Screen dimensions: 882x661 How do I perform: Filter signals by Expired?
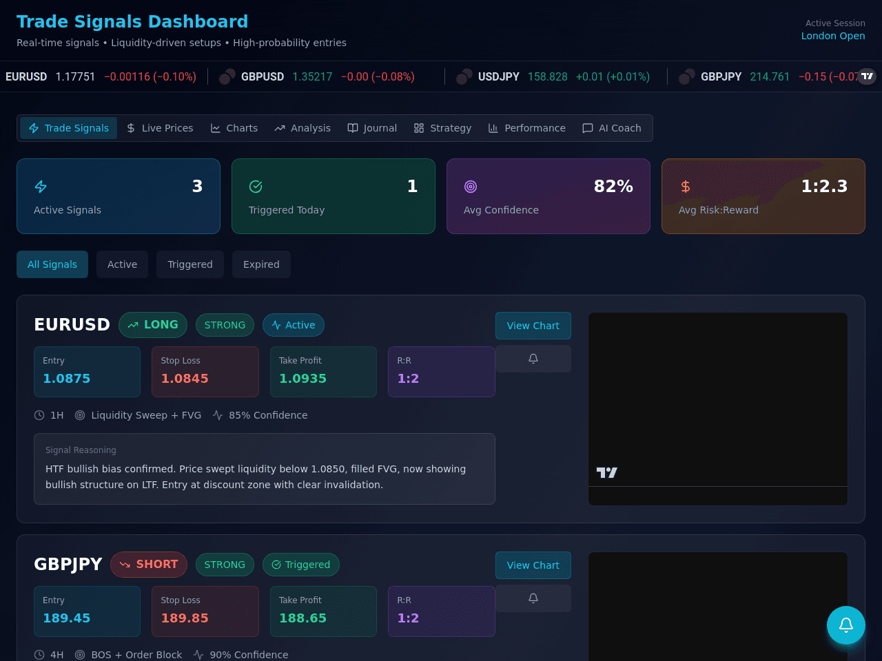[x=261, y=264]
